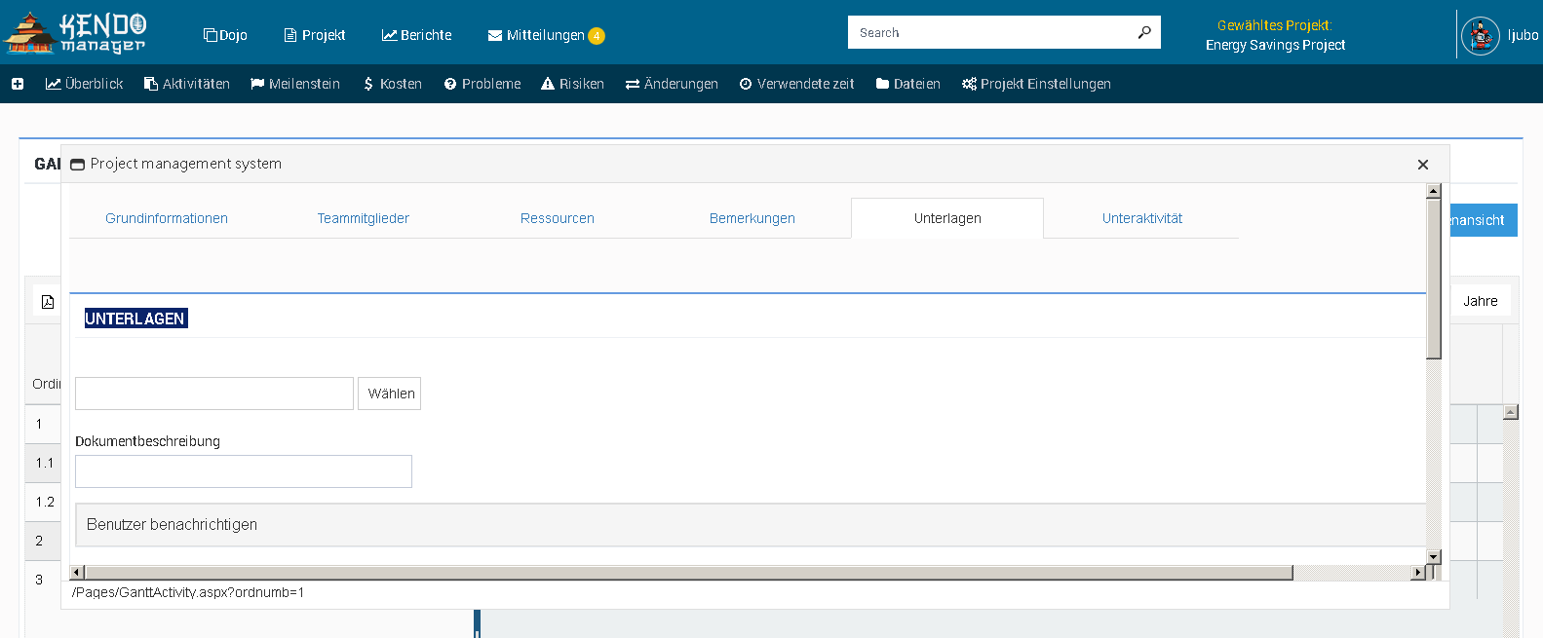Open the Dateien page
This screenshot has width=1543, height=638.
(908, 84)
